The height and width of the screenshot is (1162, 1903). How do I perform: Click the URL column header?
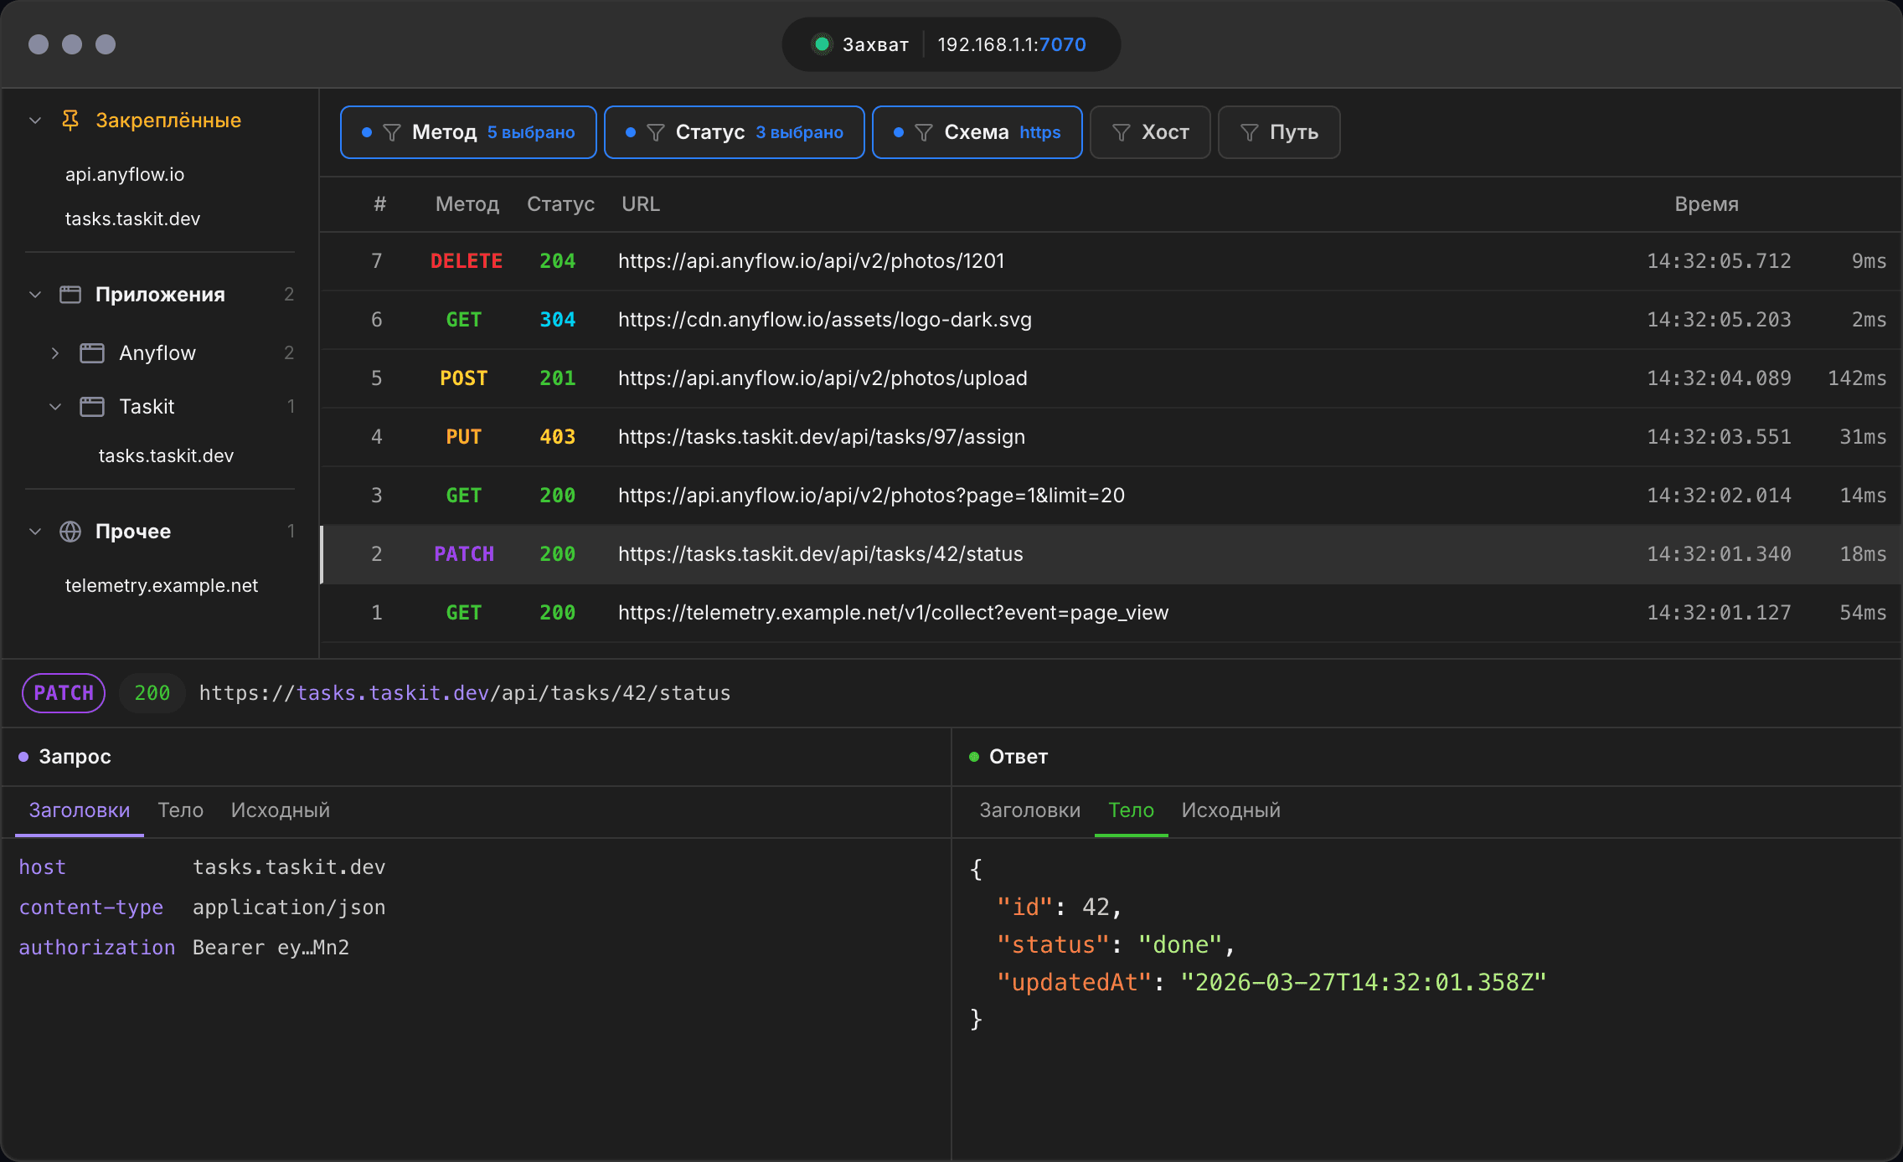click(x=641, y=204)
